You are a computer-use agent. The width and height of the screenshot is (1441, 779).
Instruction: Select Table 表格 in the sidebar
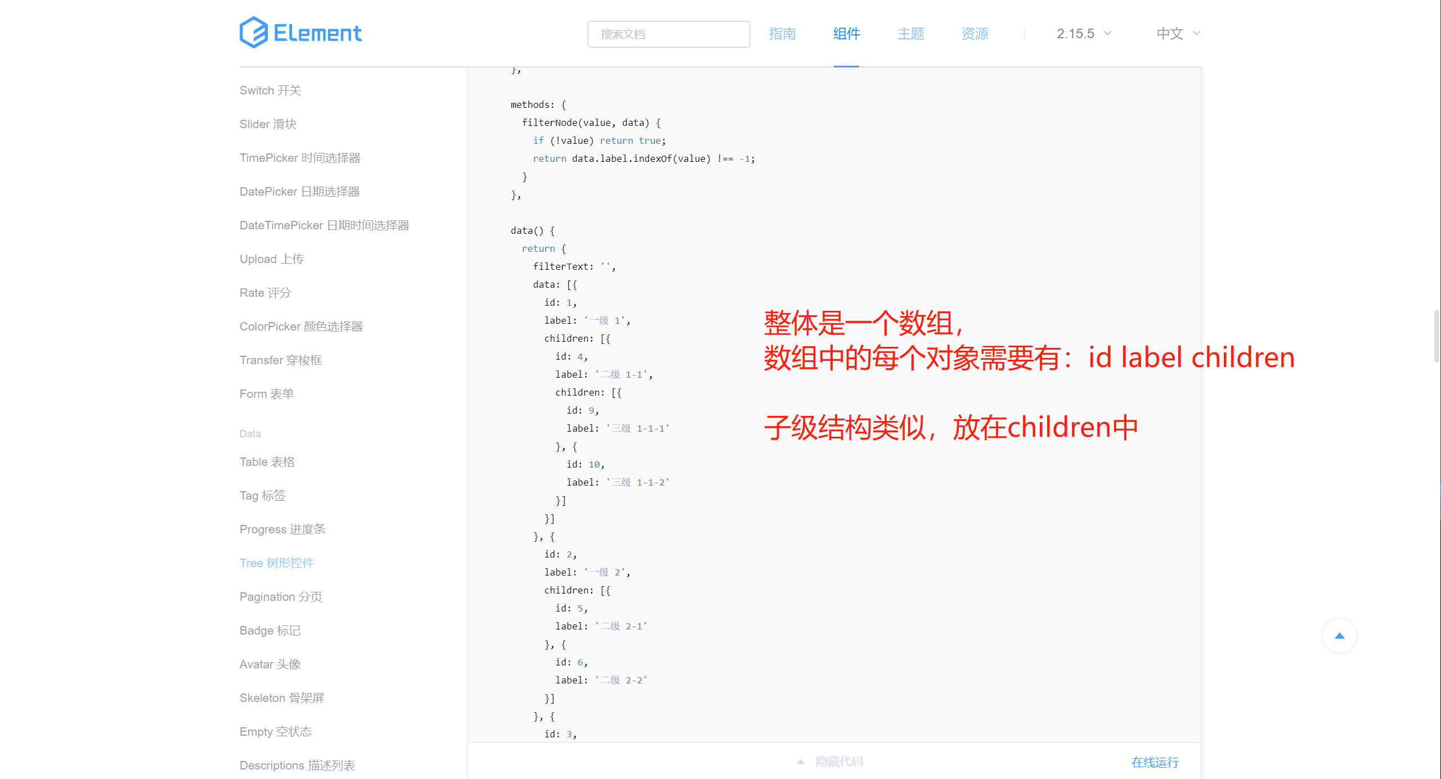click(267, 461)
